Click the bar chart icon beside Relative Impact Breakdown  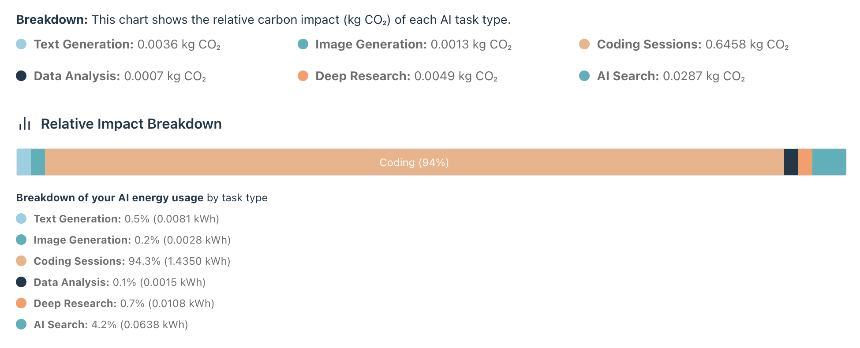pos(25,124)
